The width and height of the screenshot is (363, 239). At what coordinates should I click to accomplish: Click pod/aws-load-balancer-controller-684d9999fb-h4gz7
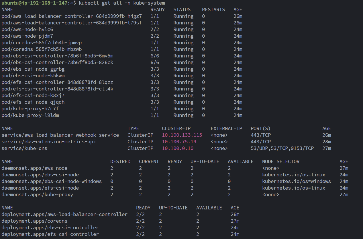click(x=72, y=16)
